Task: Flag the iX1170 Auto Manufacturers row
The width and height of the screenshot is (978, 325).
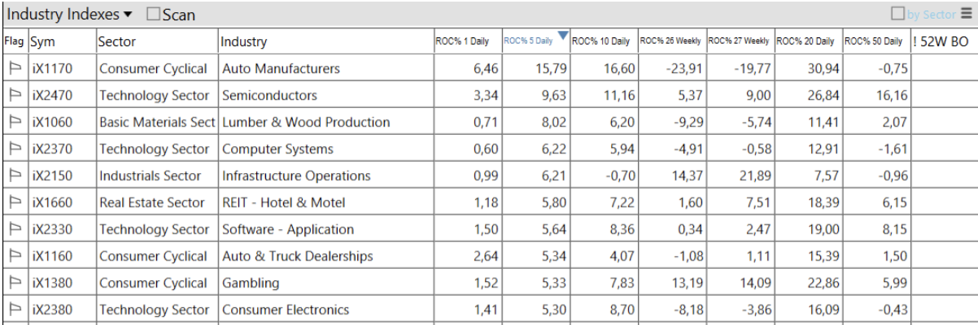Action: coord(15,69)
